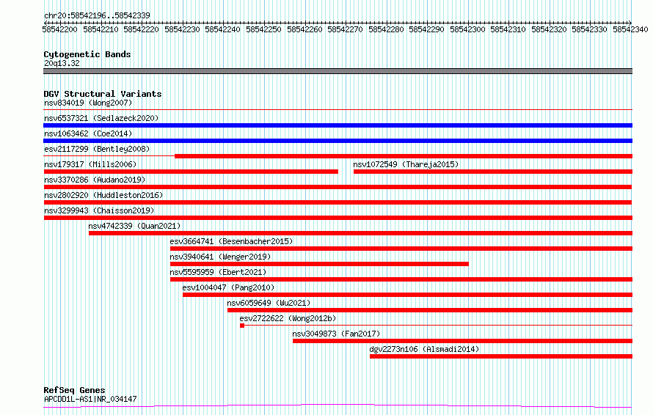The height and width of the screenshot is (415, 653).
Task: Click the nsv179317 (Mills2006) red variant bar
Action: coord(191,172)
